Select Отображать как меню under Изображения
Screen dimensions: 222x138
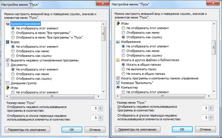pos(123,51)
